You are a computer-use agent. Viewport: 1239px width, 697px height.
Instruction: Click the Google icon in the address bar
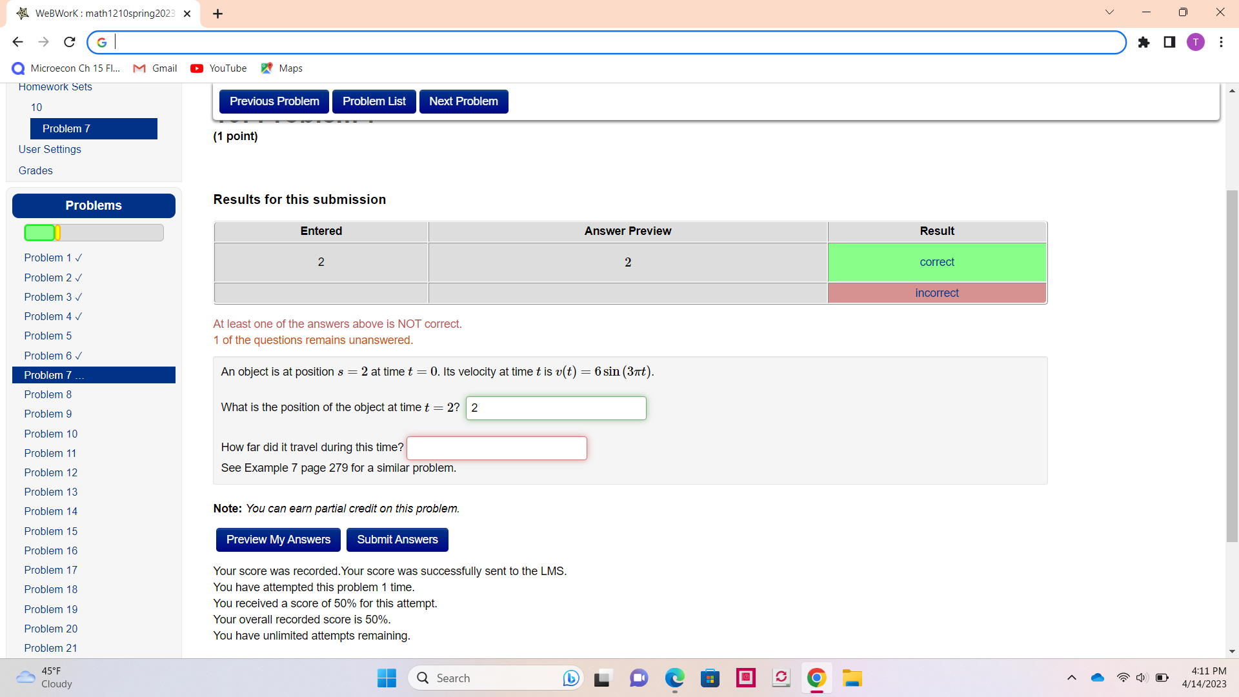102,41
